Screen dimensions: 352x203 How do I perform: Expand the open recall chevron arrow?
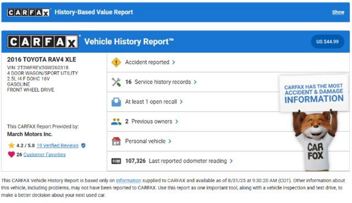click(181, 102)
